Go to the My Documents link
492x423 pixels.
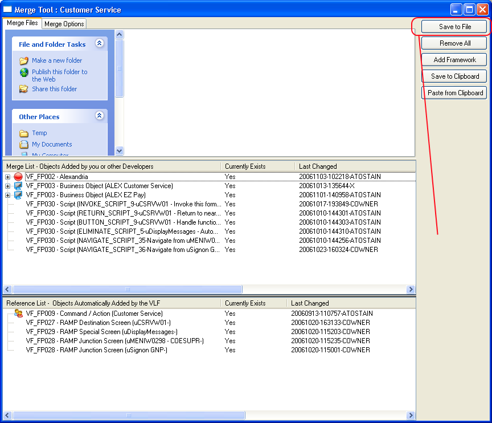52,144
